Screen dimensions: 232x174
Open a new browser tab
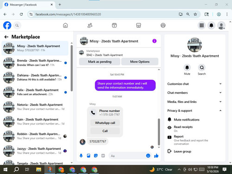coord(60,5)
